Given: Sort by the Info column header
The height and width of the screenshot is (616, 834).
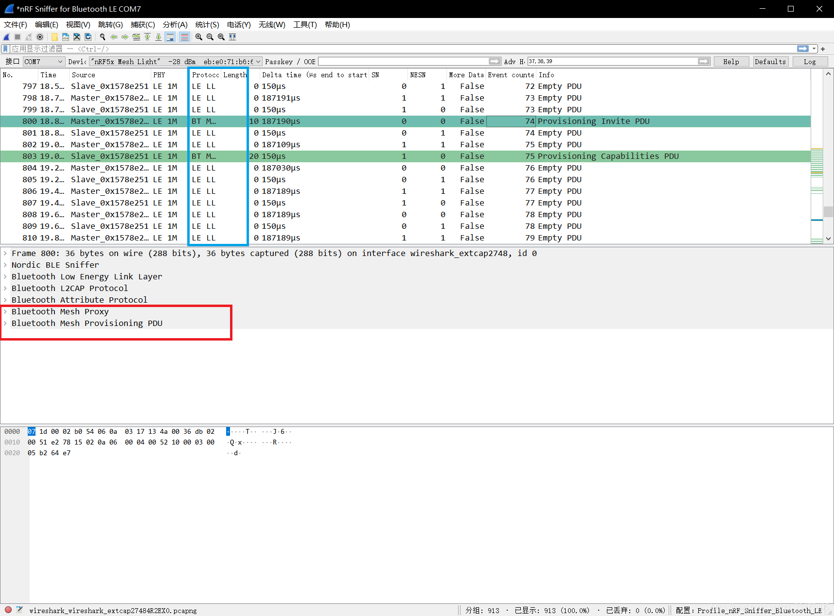Looking at the screenshot, I should click(673, 75).
